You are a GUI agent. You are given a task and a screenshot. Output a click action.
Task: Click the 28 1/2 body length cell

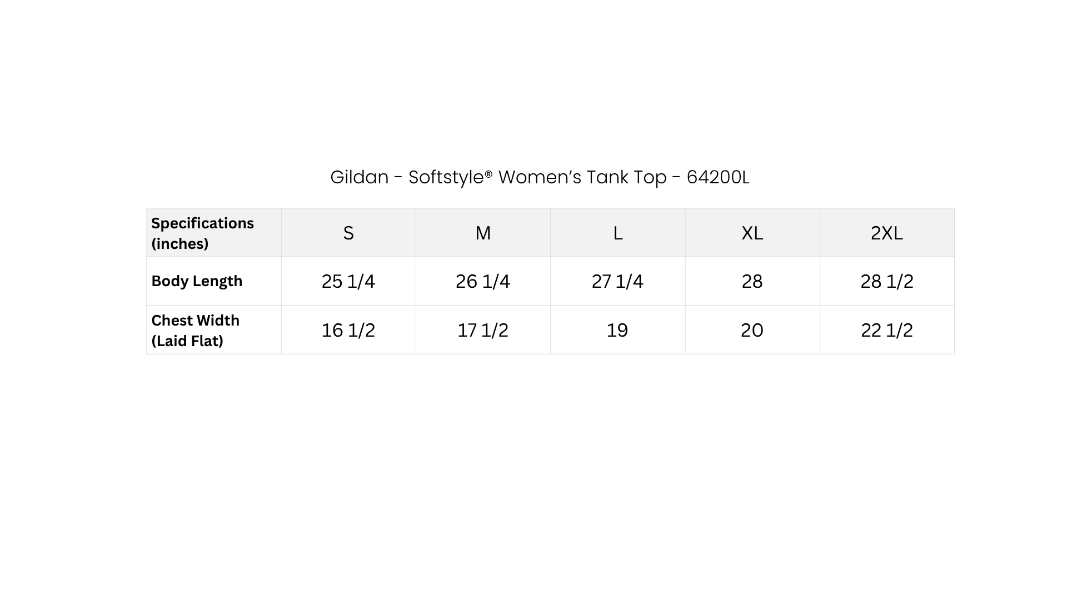(887, 281)
